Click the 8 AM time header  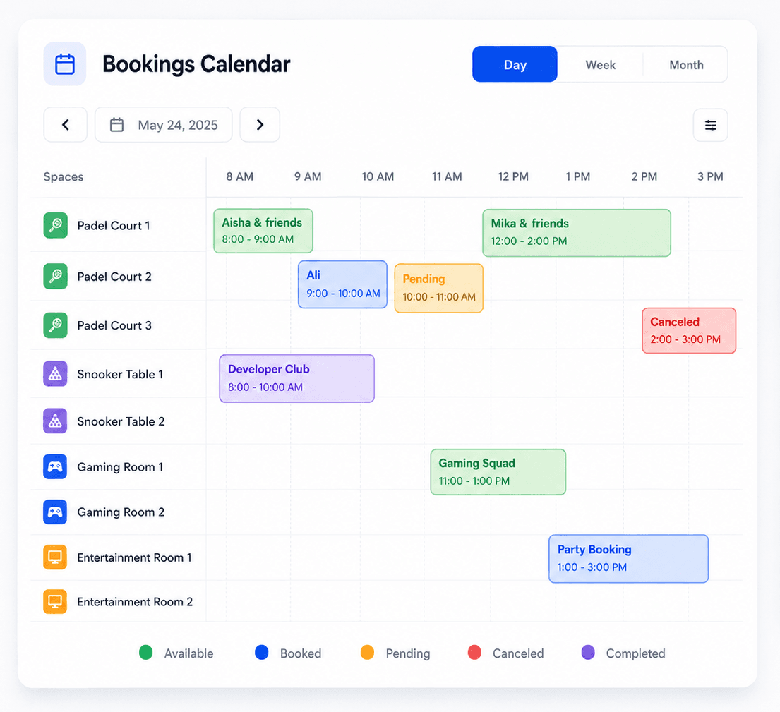click(240, 176)
